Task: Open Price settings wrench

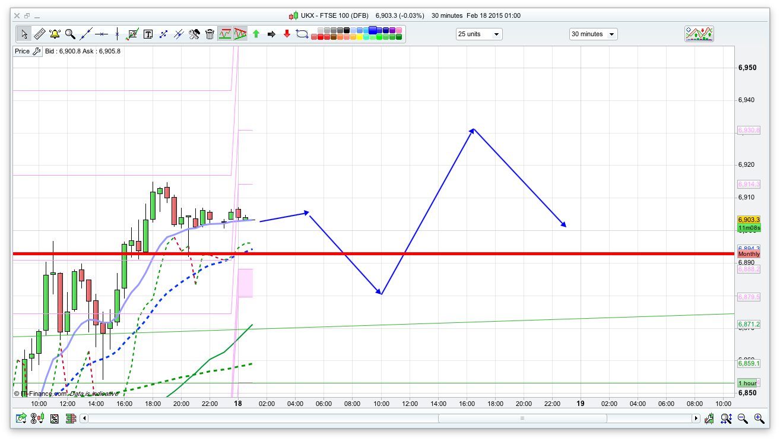Action: point(36,51)
